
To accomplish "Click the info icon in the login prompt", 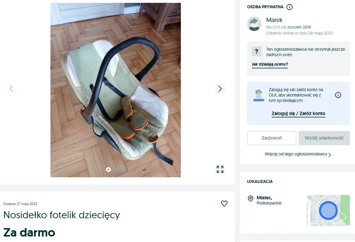I will 338,95.
